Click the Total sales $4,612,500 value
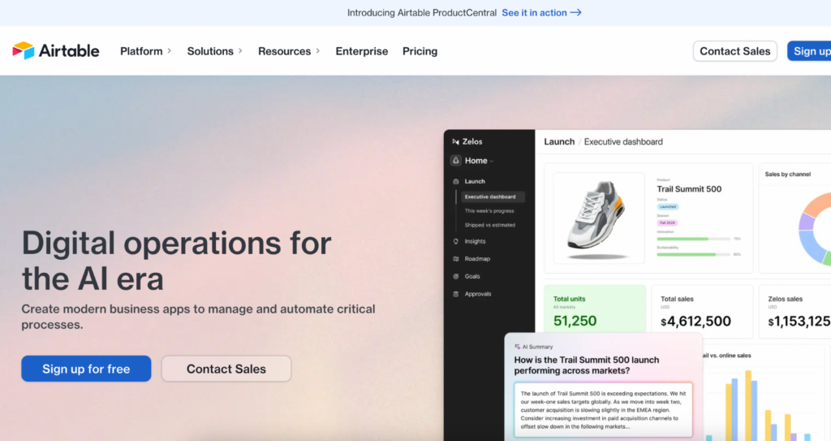 [x=695, y=321]
